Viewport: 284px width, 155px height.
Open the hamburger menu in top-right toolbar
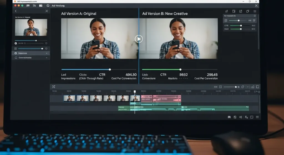(255, 11)
